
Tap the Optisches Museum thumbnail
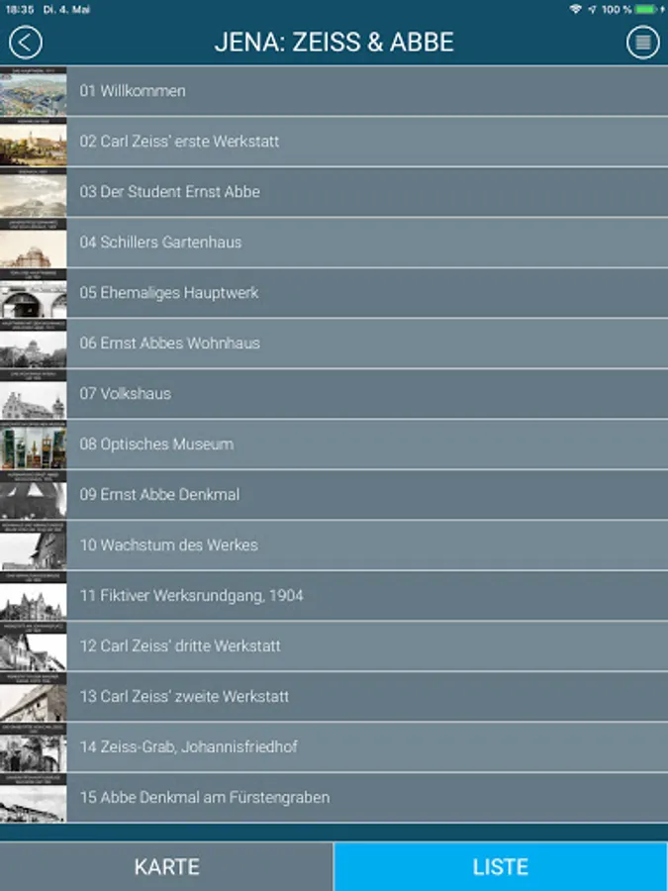click(x=33, y=445)
